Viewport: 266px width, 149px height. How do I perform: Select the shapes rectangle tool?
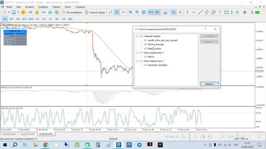(226, 12)
